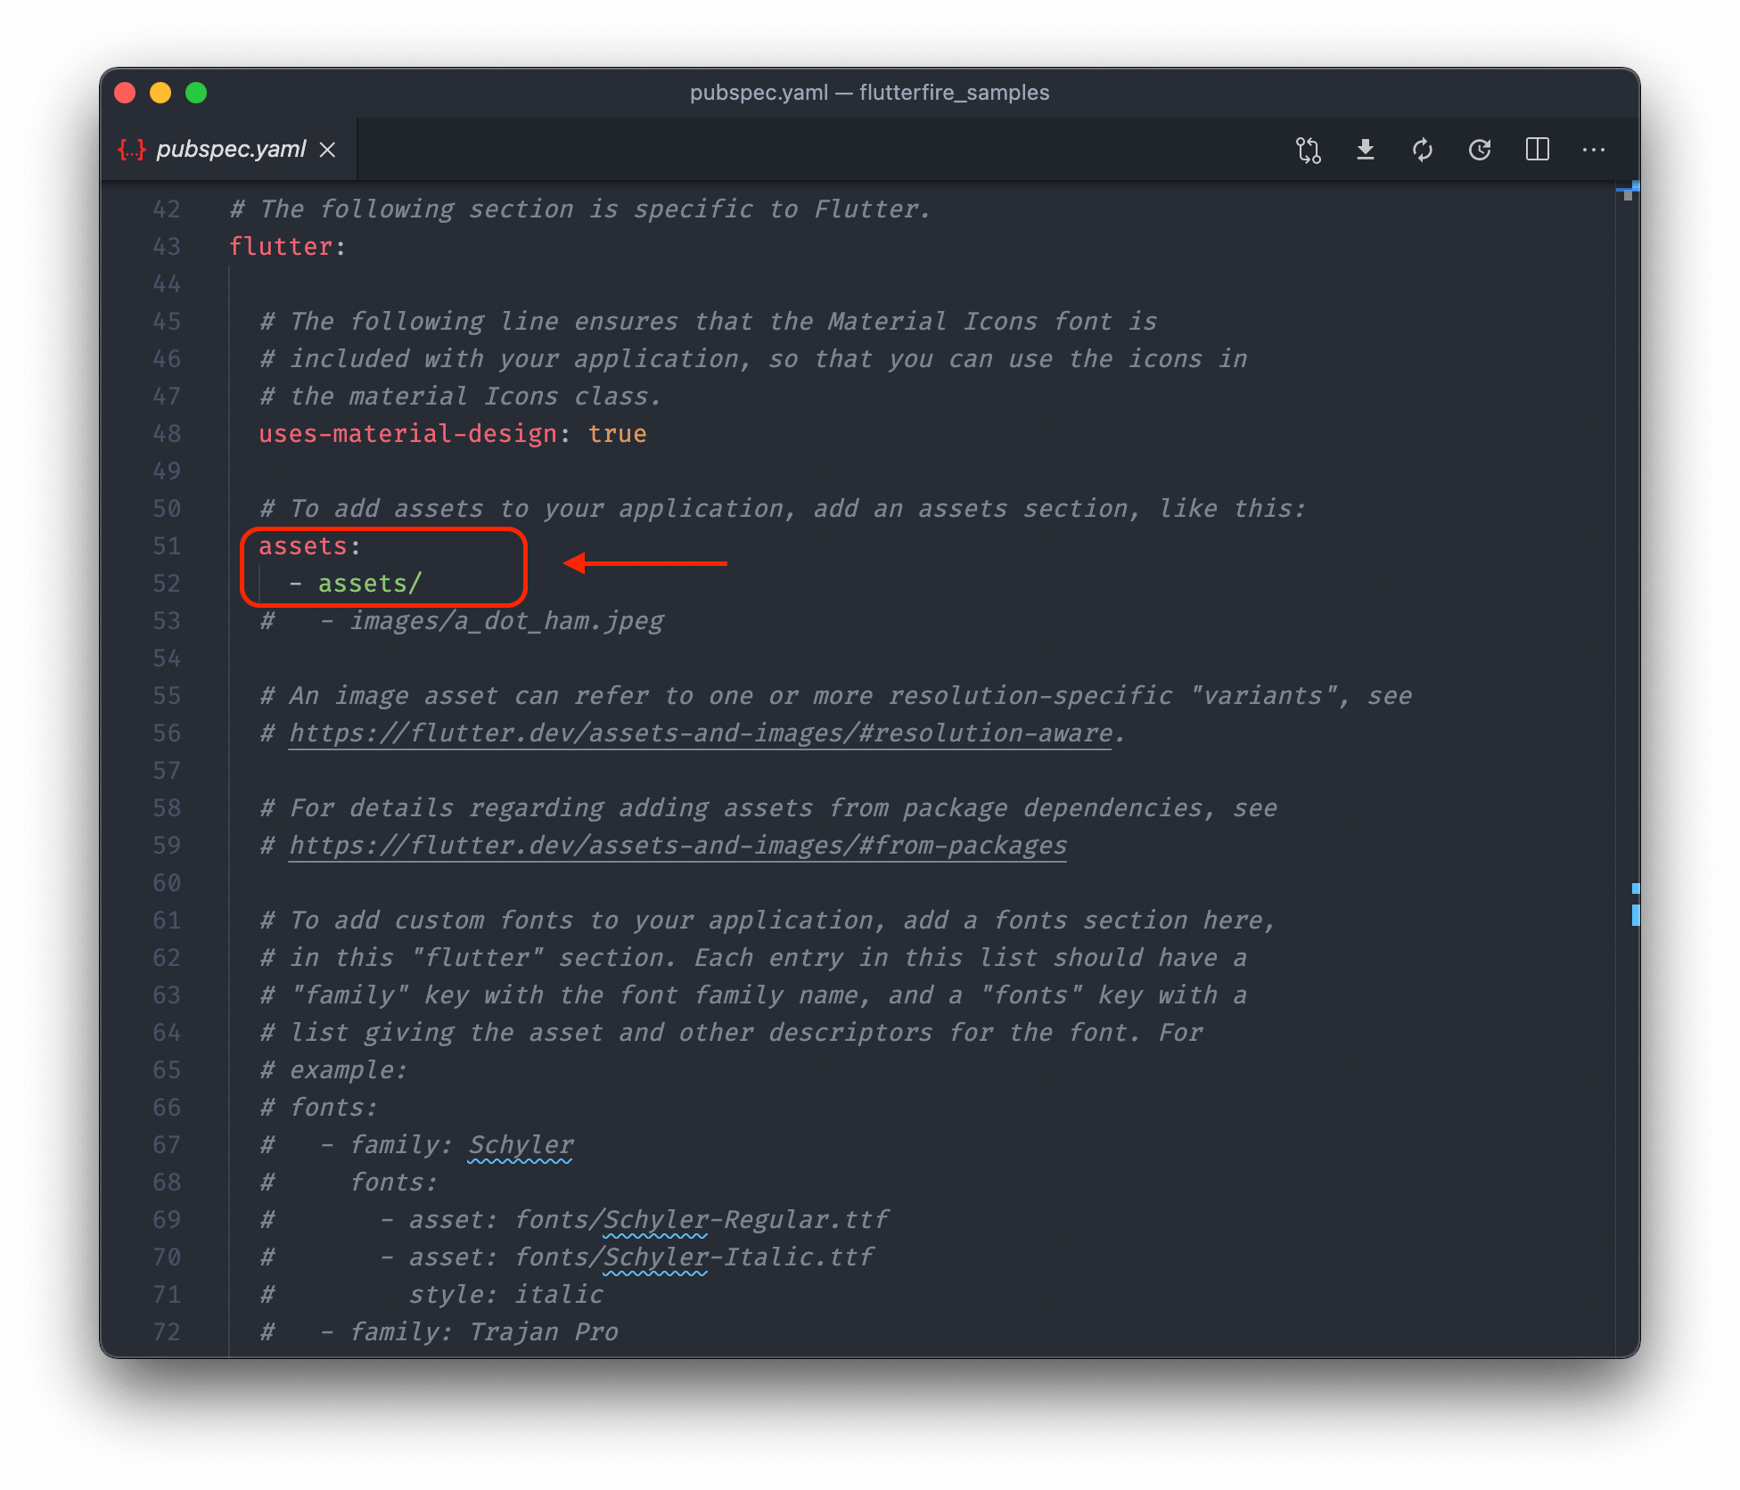Open the flutter.dev from-packages link

coord(677,846)
